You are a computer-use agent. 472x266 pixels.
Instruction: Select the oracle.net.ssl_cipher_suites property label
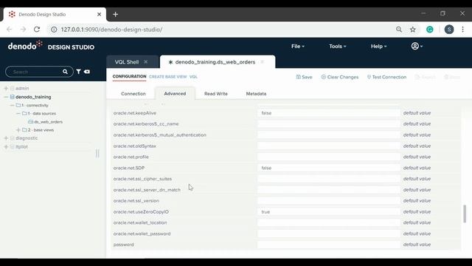(x=142, y=179)
